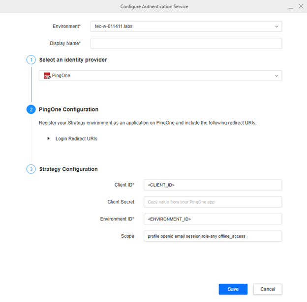
Task: Close the Configure Authentication Service dialog
Action: (x=301, y=6)
